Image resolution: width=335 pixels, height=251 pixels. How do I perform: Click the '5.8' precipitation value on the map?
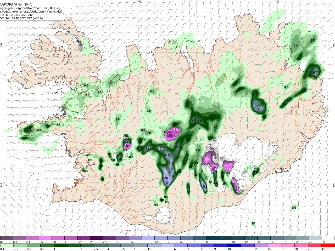click(147, 149)
